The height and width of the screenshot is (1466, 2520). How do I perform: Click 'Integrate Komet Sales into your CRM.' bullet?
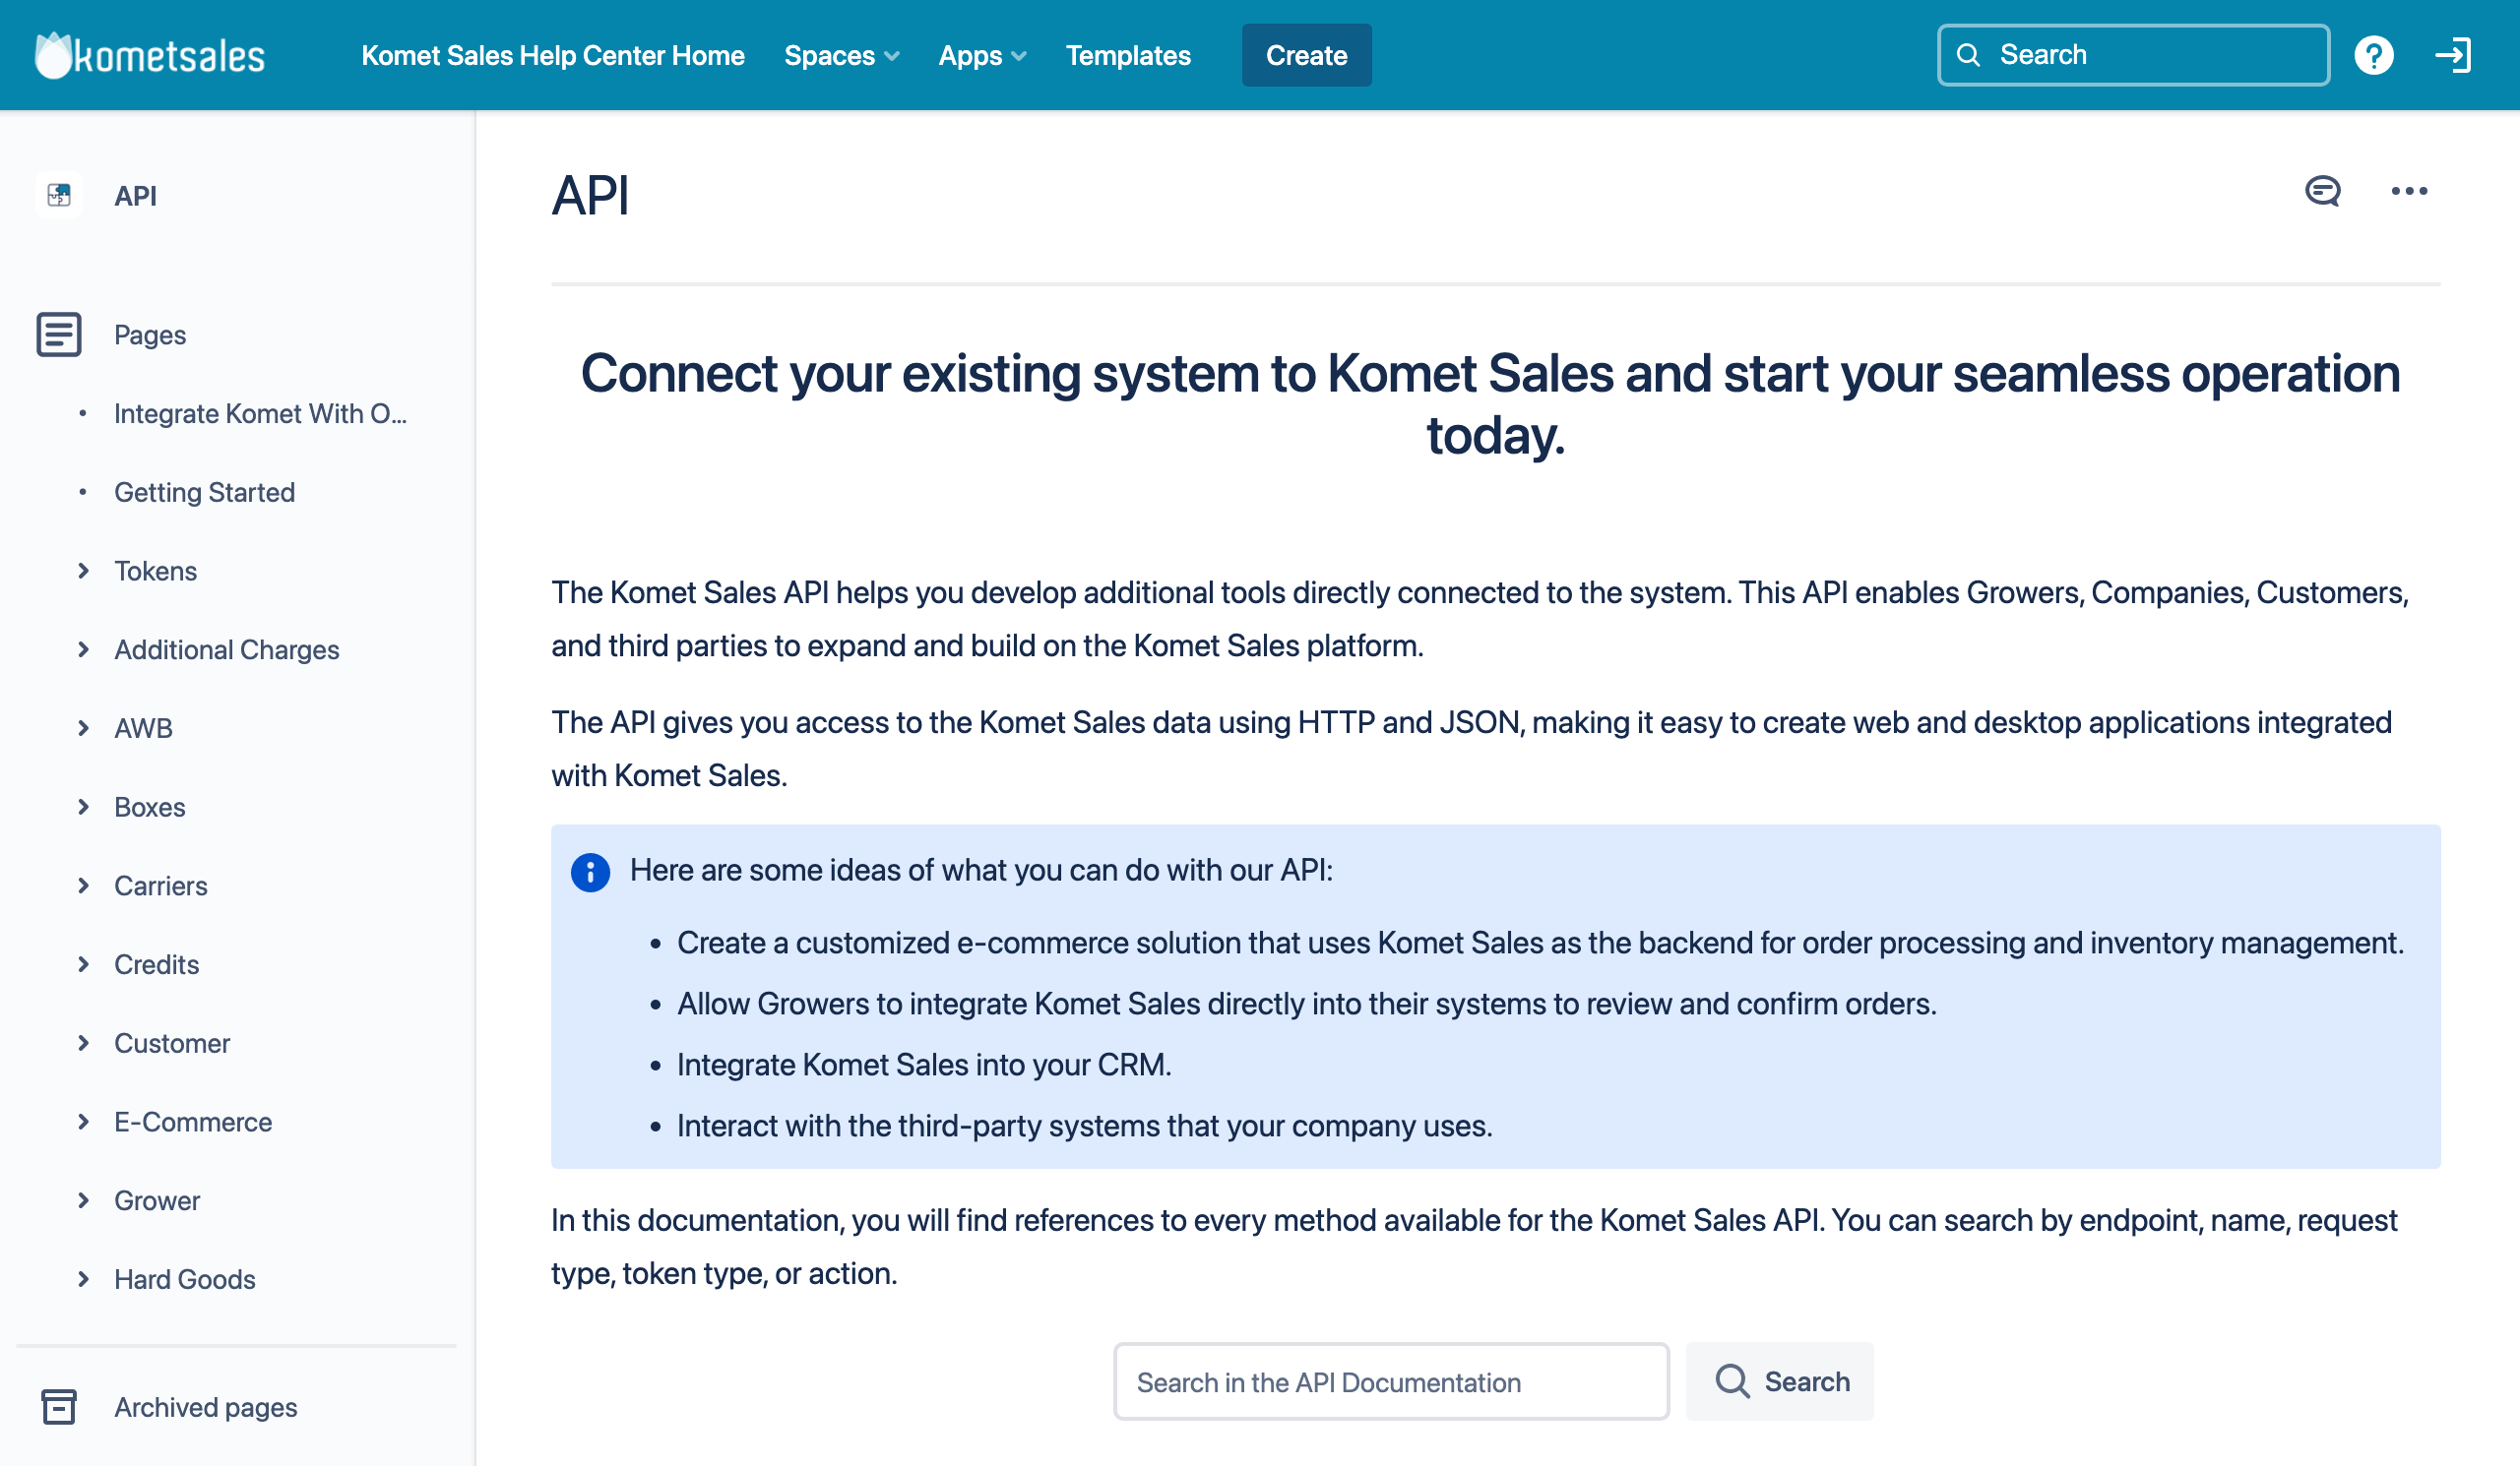(x=924, y=1066)
